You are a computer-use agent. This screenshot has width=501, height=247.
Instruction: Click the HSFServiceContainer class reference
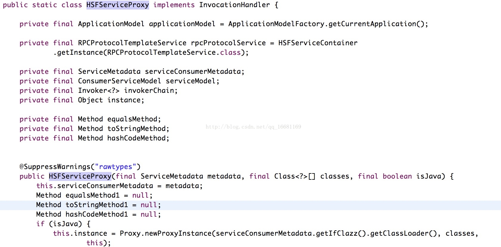[x=318, y=43]
